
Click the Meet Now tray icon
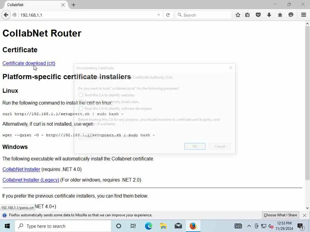[x=256, y=226]
